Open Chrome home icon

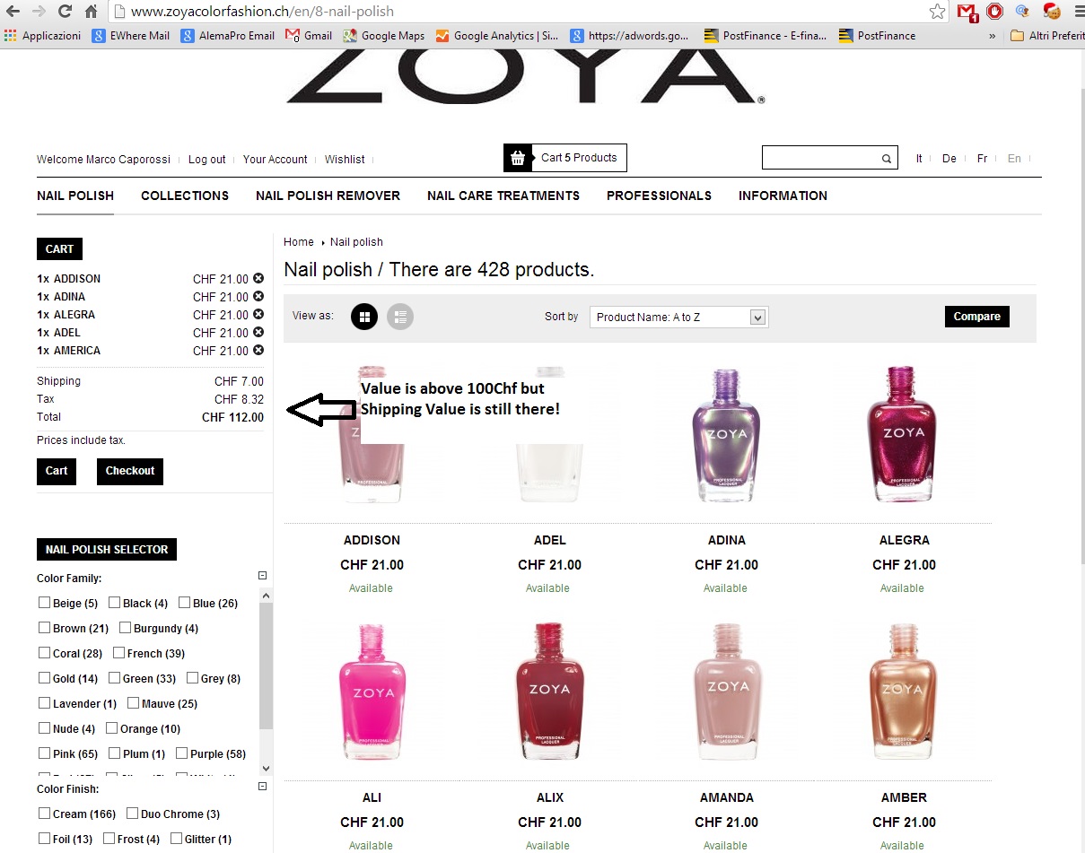click(x=92, y=12)
